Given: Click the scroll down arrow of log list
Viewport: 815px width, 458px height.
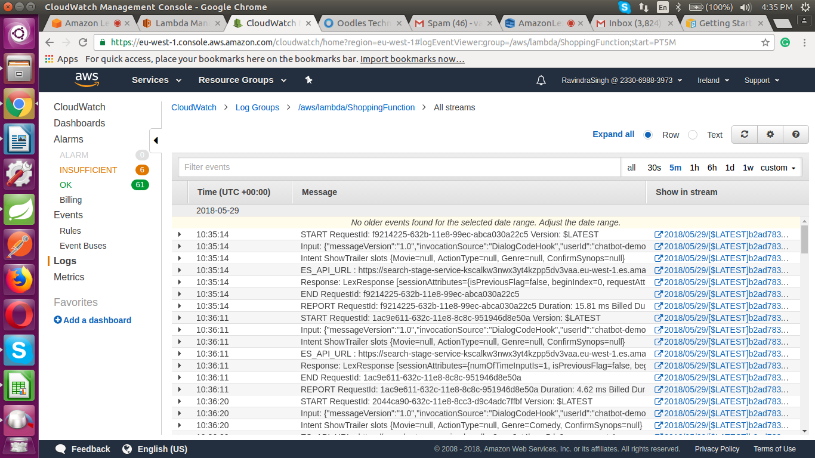Looking at the screenshot, I should click(x=804, y=431).
